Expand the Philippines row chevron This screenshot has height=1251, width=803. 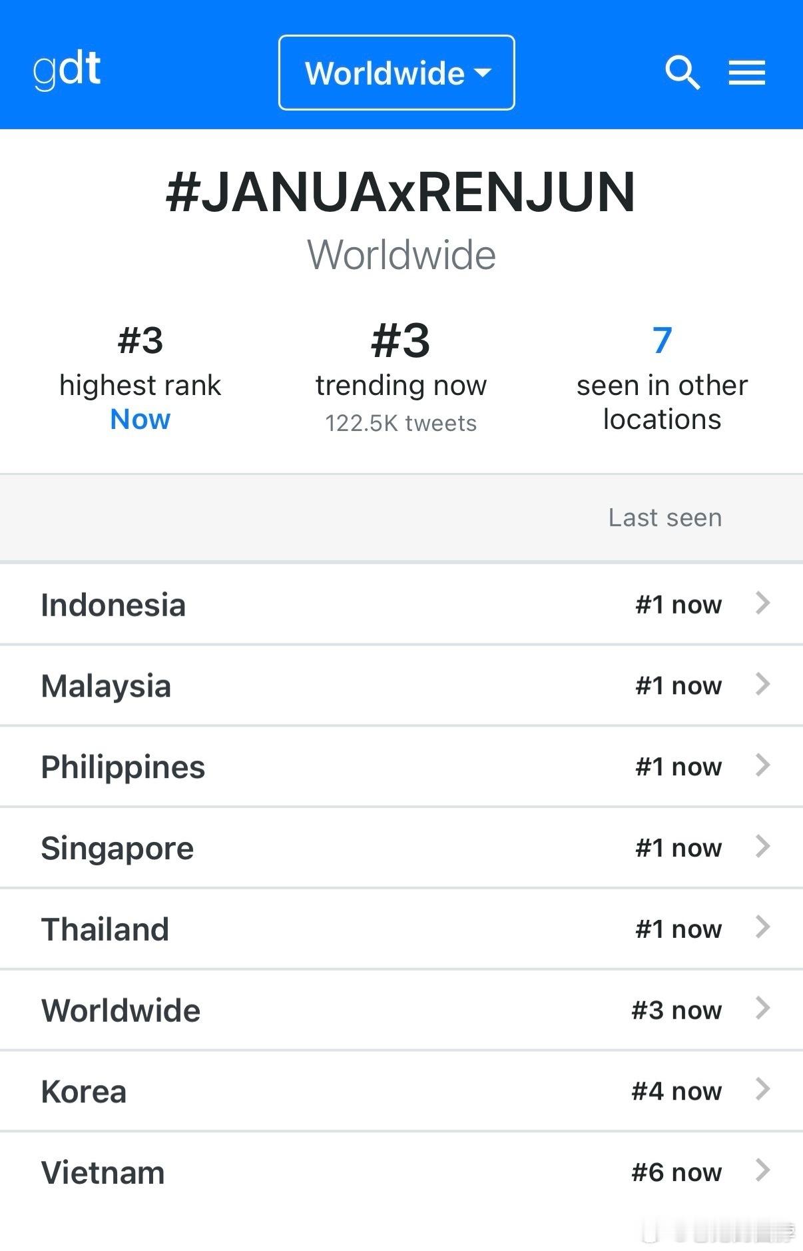coord(763,765)
